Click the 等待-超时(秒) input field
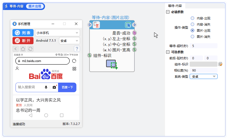Image resolution: width=228 pixels, height=139 pixels. tap(203, 46)
